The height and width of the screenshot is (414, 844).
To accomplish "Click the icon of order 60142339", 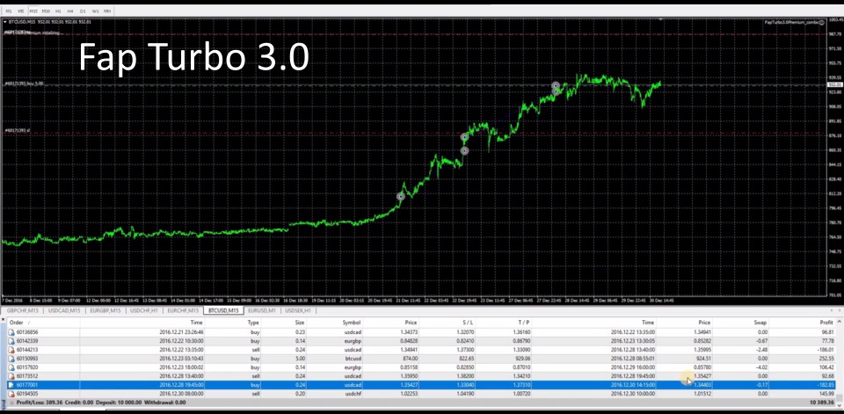I will (x=11, y=341).
